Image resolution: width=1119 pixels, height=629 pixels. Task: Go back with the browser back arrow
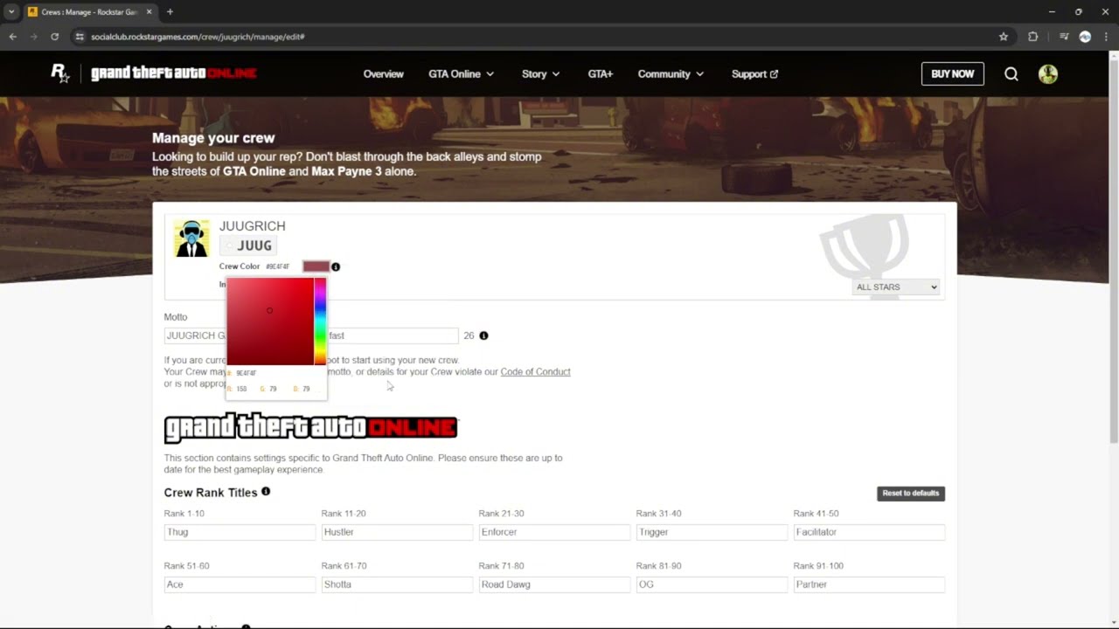coord(12,37)
